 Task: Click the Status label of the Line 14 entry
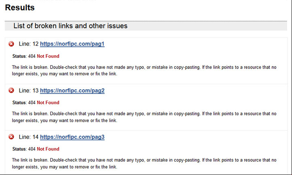pos(19,149)
